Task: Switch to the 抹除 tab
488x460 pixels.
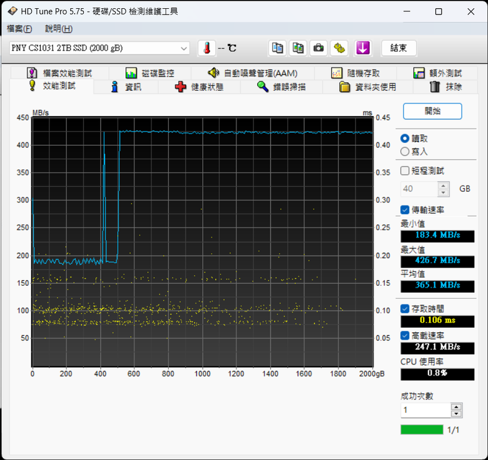Action: [445, 87]
